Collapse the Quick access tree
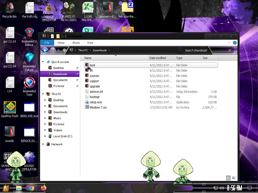Screen dimensions: 258x193 click(x=43, y=62)
